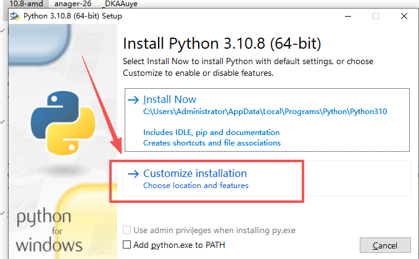Click the Python logo image

(63, 123)
